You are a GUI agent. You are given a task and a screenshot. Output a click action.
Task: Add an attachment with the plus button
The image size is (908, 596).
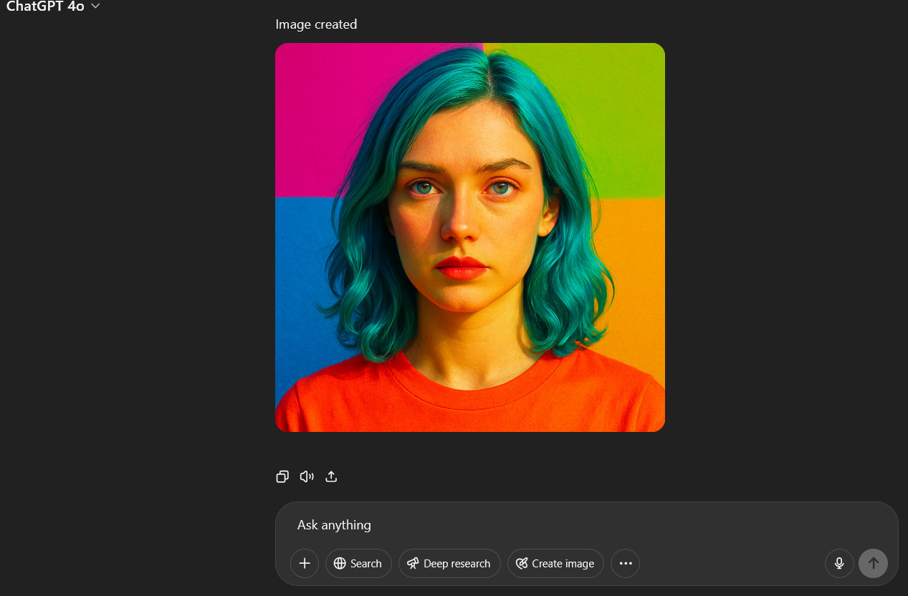coord(305,563)
